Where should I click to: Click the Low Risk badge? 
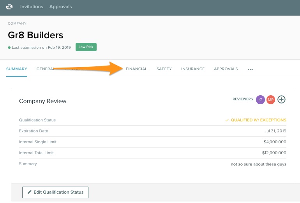(86, 47)
